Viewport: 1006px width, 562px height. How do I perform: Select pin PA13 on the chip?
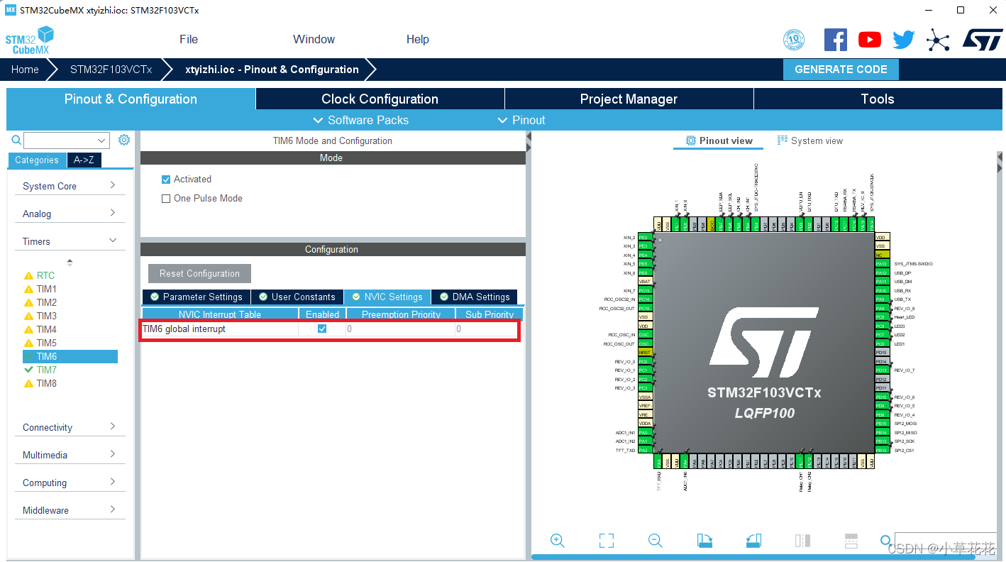click(882, 264)
